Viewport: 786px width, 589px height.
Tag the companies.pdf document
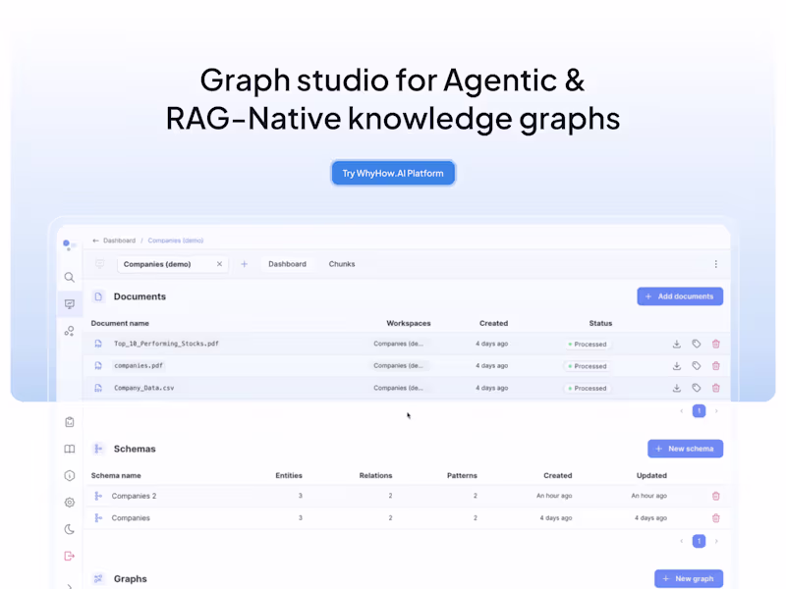point(697,365)
